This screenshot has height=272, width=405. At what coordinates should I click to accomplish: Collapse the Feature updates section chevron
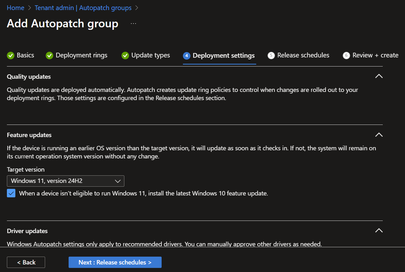coord(379,135)
